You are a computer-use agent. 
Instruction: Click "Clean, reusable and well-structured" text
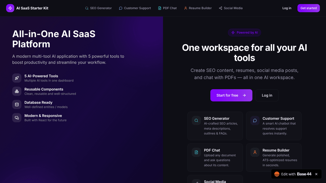50,94
